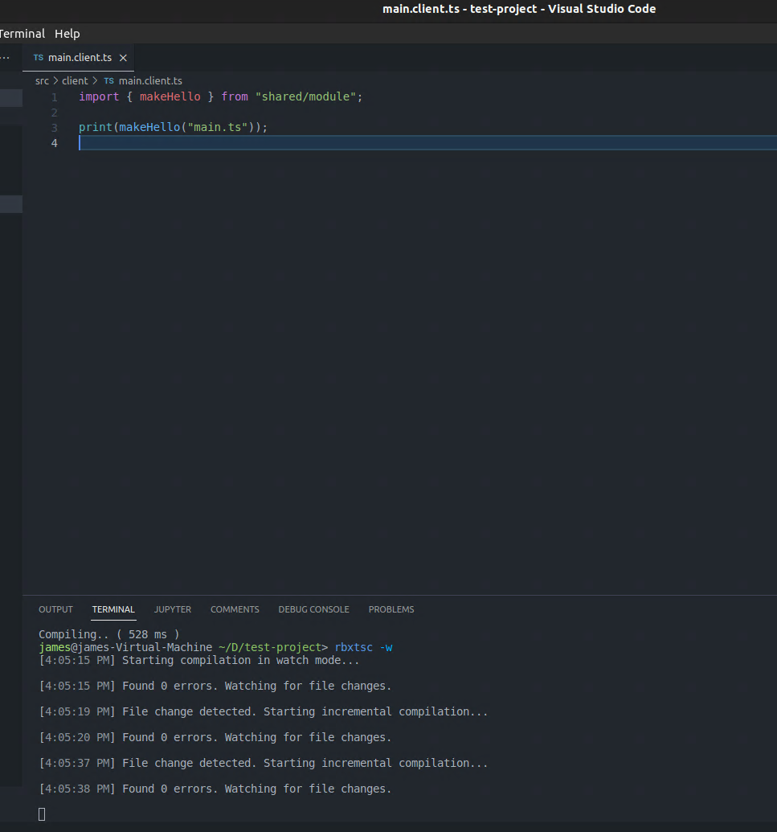
Task: Select the TERMINAL panel tab
Action: click(113, 609)
